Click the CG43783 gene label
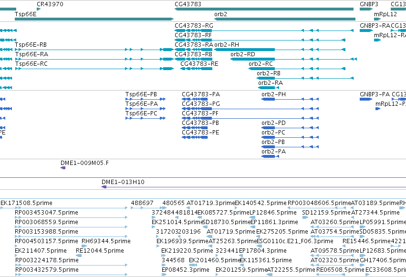Viewport: 406px width, 277px height. (x=187, y=4)
